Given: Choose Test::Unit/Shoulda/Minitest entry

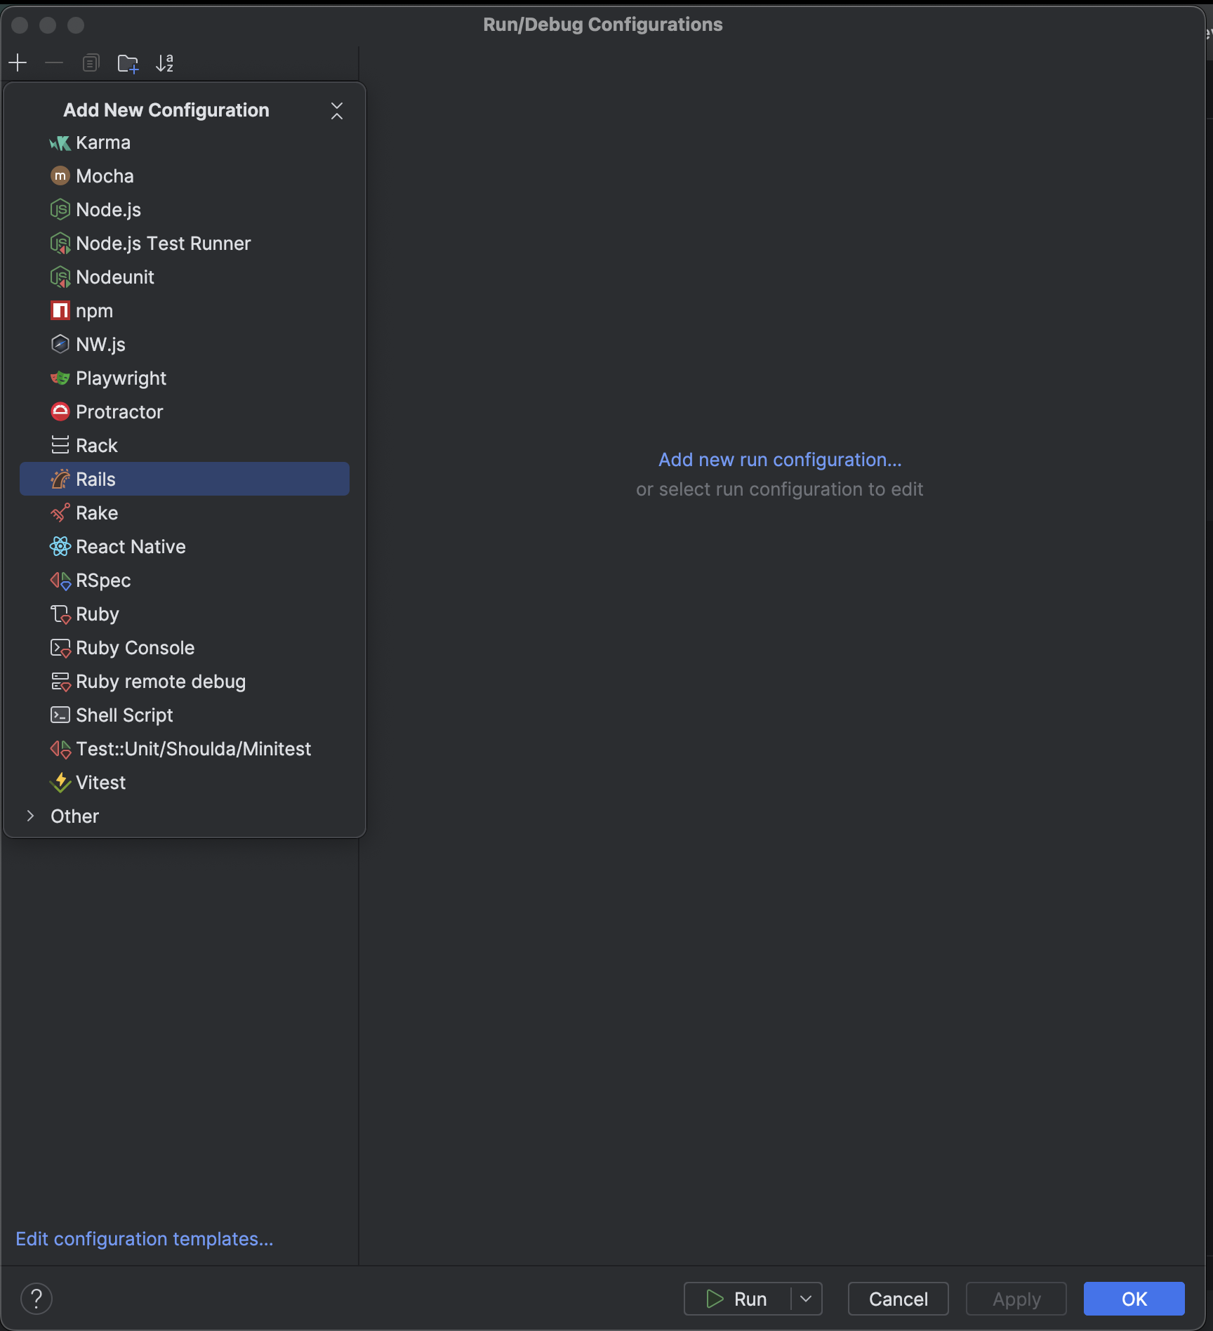Looking at the screenshot, I should point(185,749).
